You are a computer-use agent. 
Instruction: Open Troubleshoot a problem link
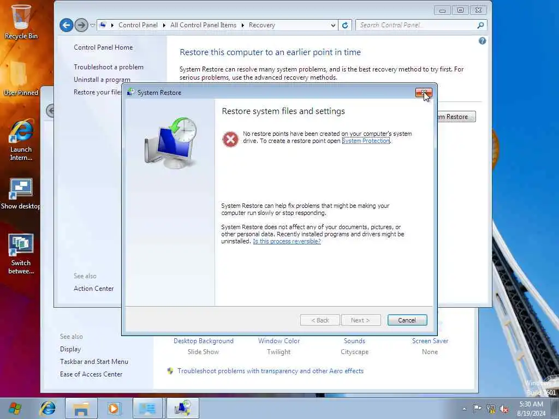tap(109, 67)
